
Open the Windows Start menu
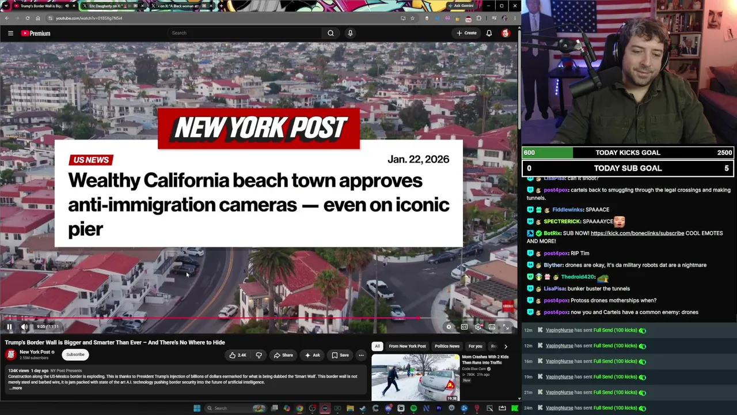[197, 408]
